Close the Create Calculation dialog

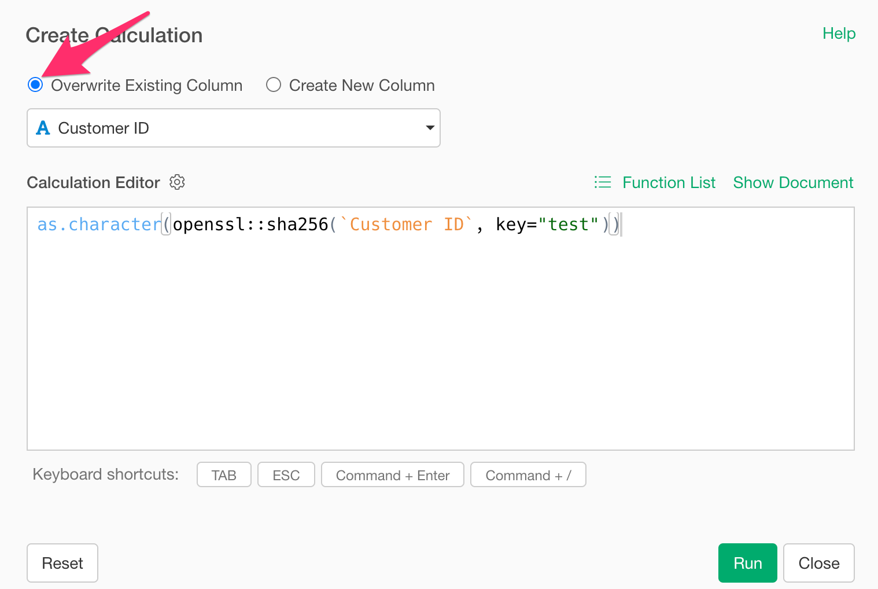pos(818,563)
